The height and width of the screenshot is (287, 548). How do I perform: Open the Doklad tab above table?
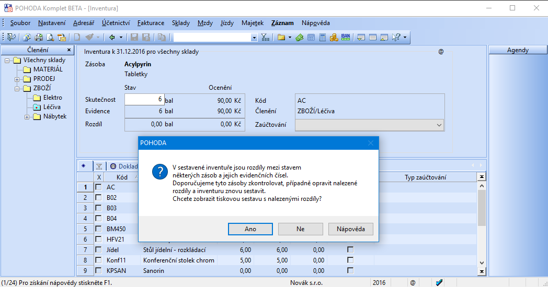pyautogui.click(x=124, y=166)
